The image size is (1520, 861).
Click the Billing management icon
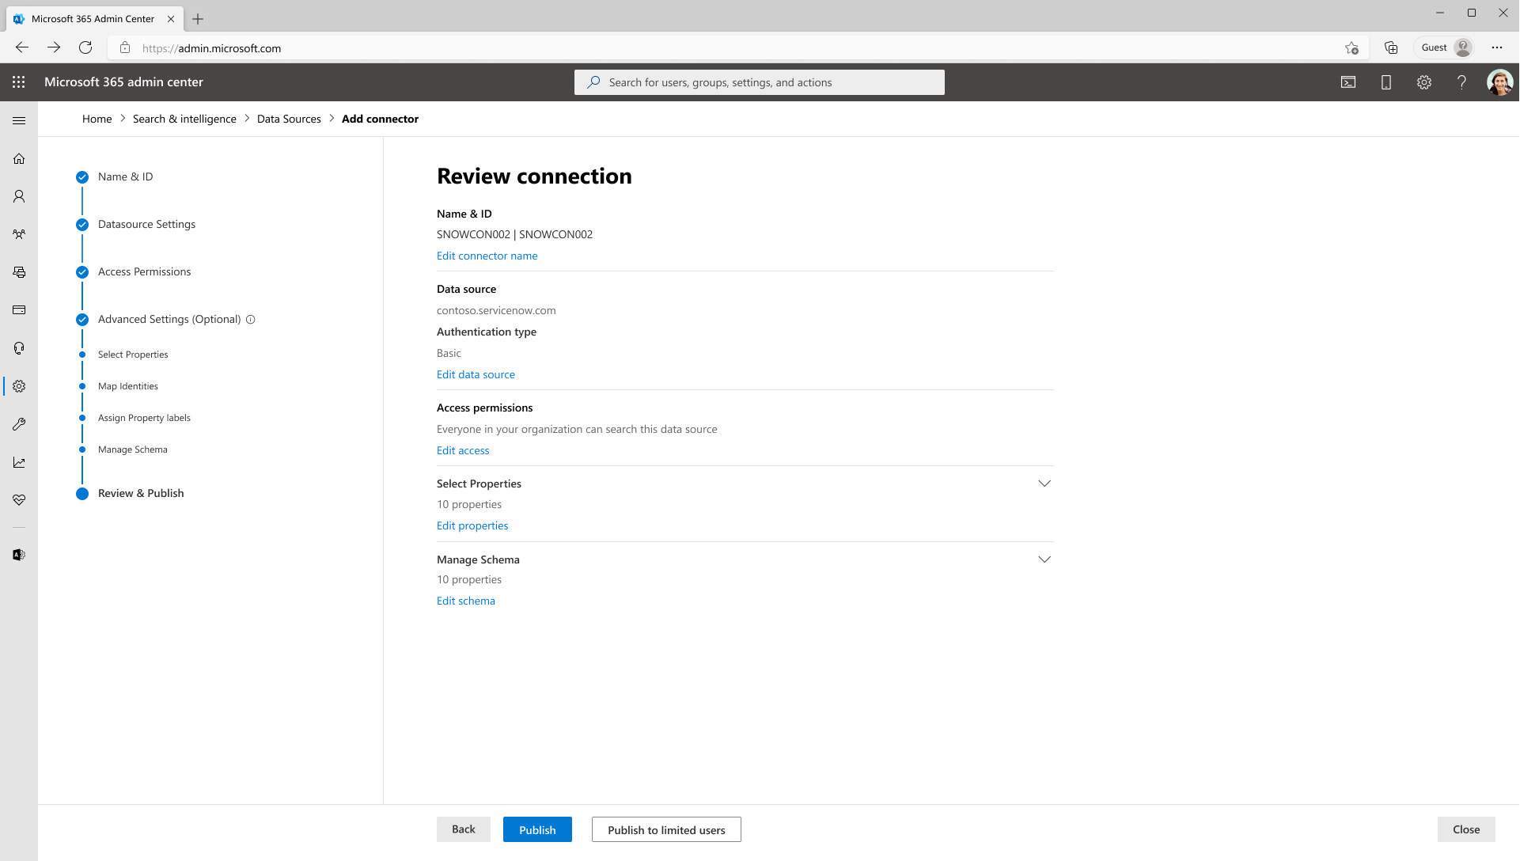pyautogui.click(x=19, y=310)
